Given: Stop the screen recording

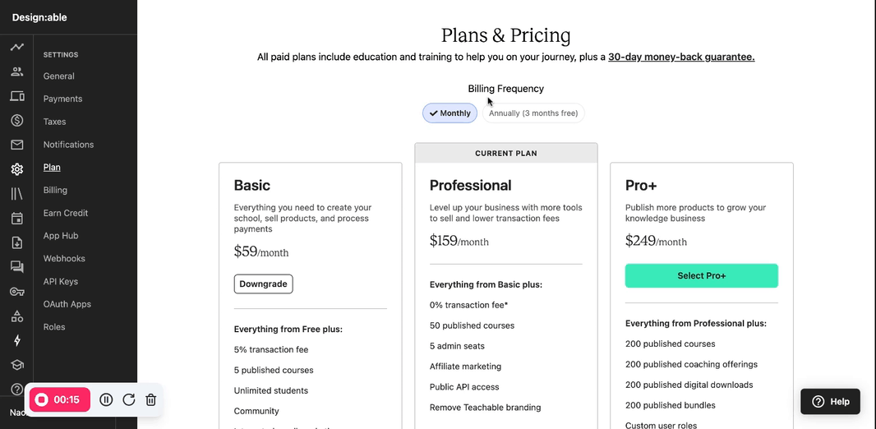Looking at the screenshot, I should 60,399.
